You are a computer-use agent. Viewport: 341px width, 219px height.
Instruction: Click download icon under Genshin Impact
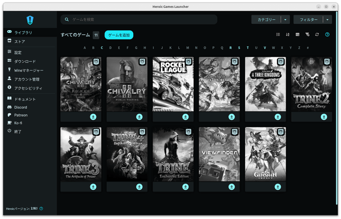pos(278,187)
